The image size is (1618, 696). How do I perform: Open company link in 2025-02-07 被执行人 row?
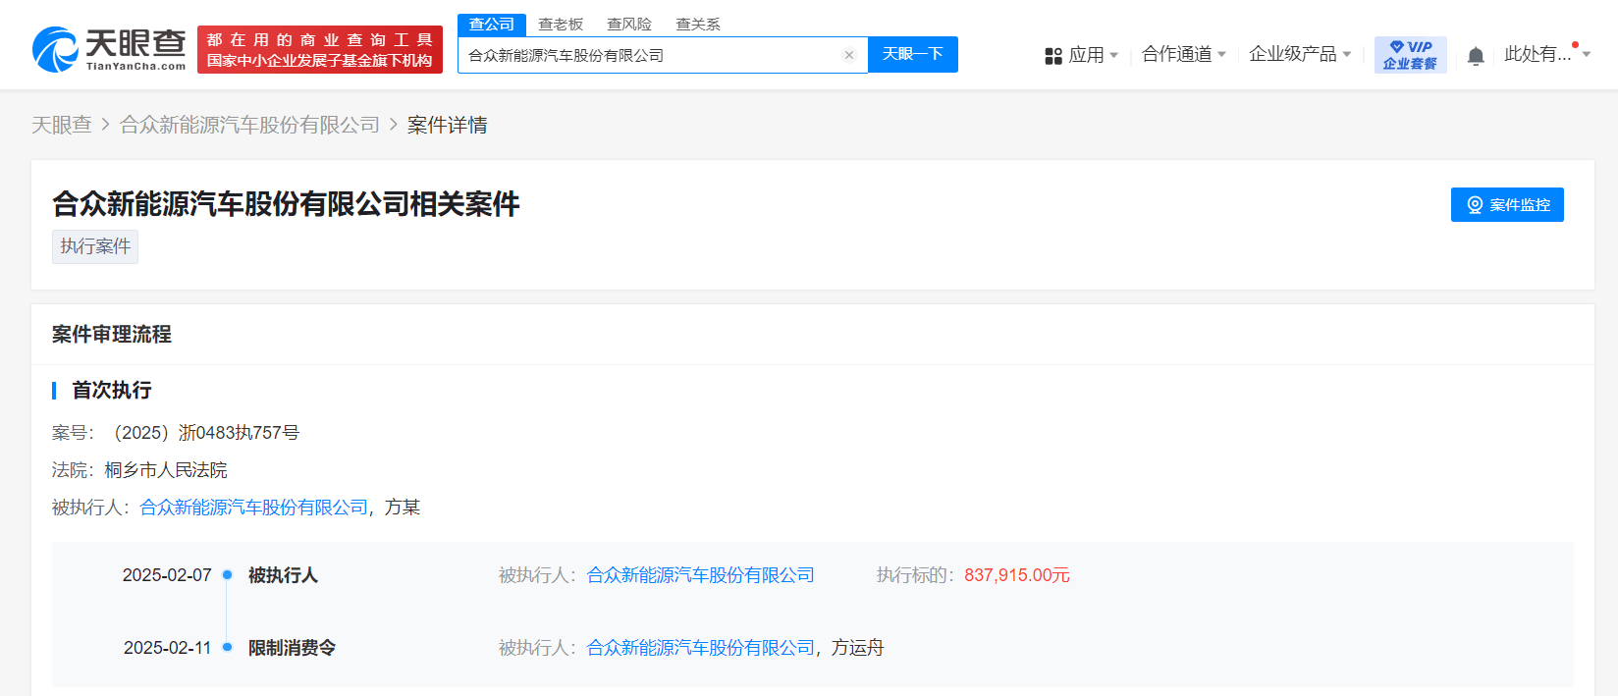pyautogui.click(x=701, y=575)
